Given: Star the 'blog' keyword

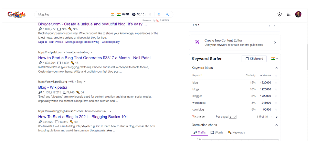Looking at the screenshot, I should tap(276, 82).
